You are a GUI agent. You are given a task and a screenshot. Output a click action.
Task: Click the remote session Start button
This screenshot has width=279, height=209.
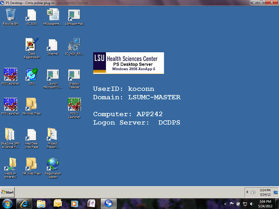(x=7, y=192)
